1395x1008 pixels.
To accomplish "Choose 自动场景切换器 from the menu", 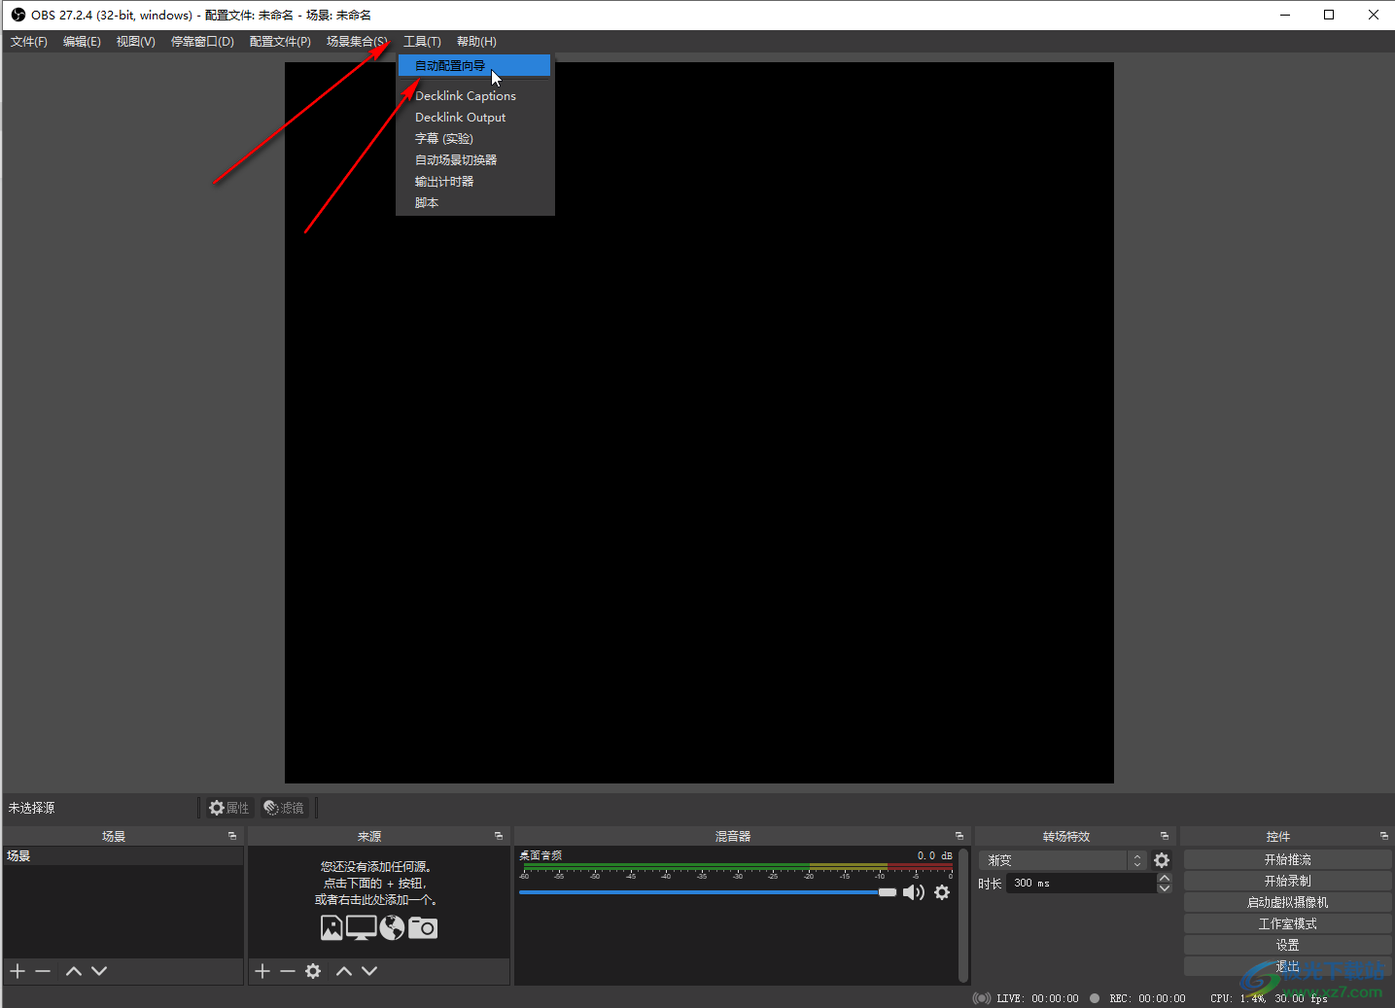I will [456, 160].
